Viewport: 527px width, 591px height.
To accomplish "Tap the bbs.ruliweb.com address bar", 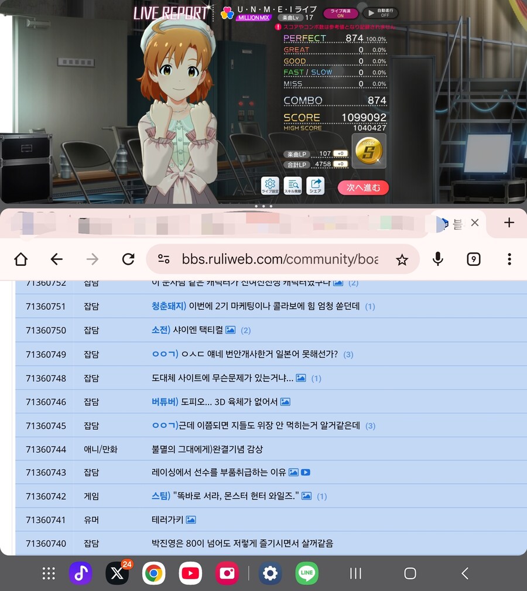I will click(x=280, y=259).
